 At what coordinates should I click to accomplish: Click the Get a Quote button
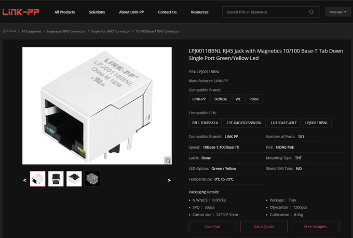pyautogui.click(x=264, y=227)
